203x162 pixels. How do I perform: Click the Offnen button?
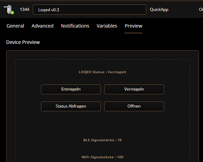point(134,106)
